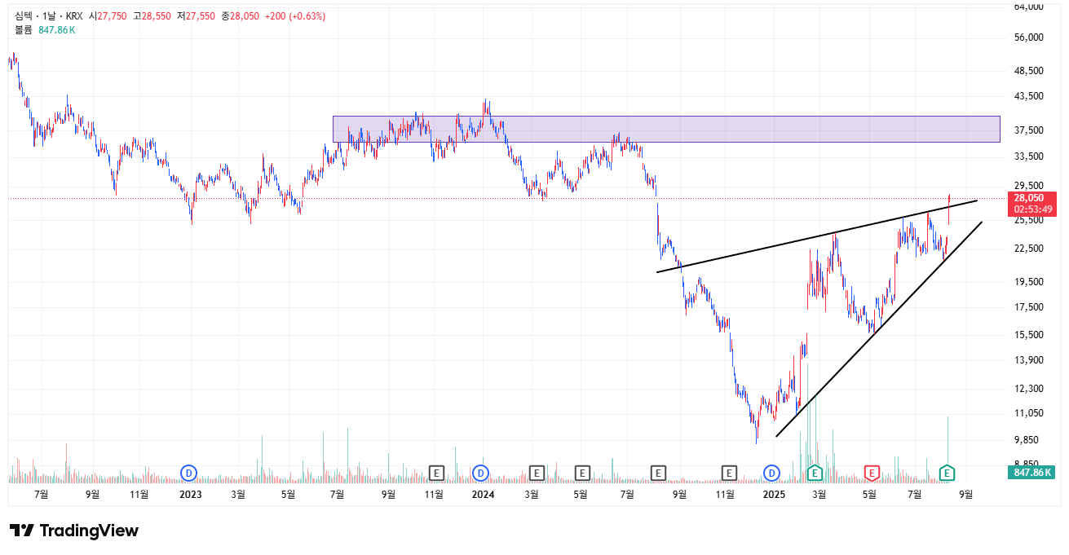This screenshot has height=555, width=1069.
Task: Open the gray E marker above 5월 2024
Action: click(582, 472)
